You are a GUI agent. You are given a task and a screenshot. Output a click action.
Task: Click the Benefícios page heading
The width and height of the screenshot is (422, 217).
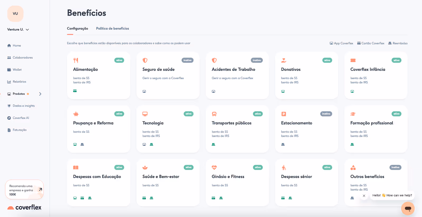[87, 13]
